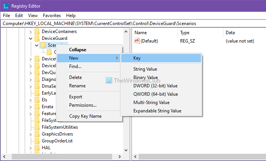Expand the GraphicsDrivers tree node
This screenshot has width=266, height=161.
[30, 134]
